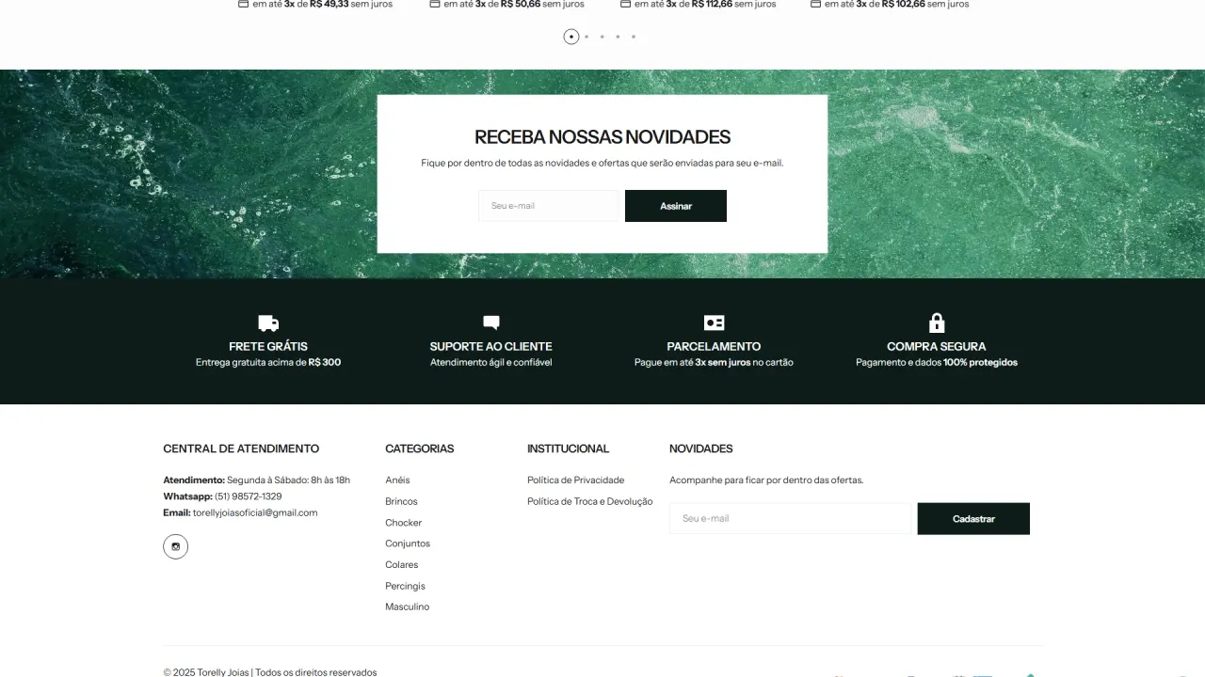Screen dimensions: 1205x677
Task: Open the Masculino category link
Action: tap(408, 607)
